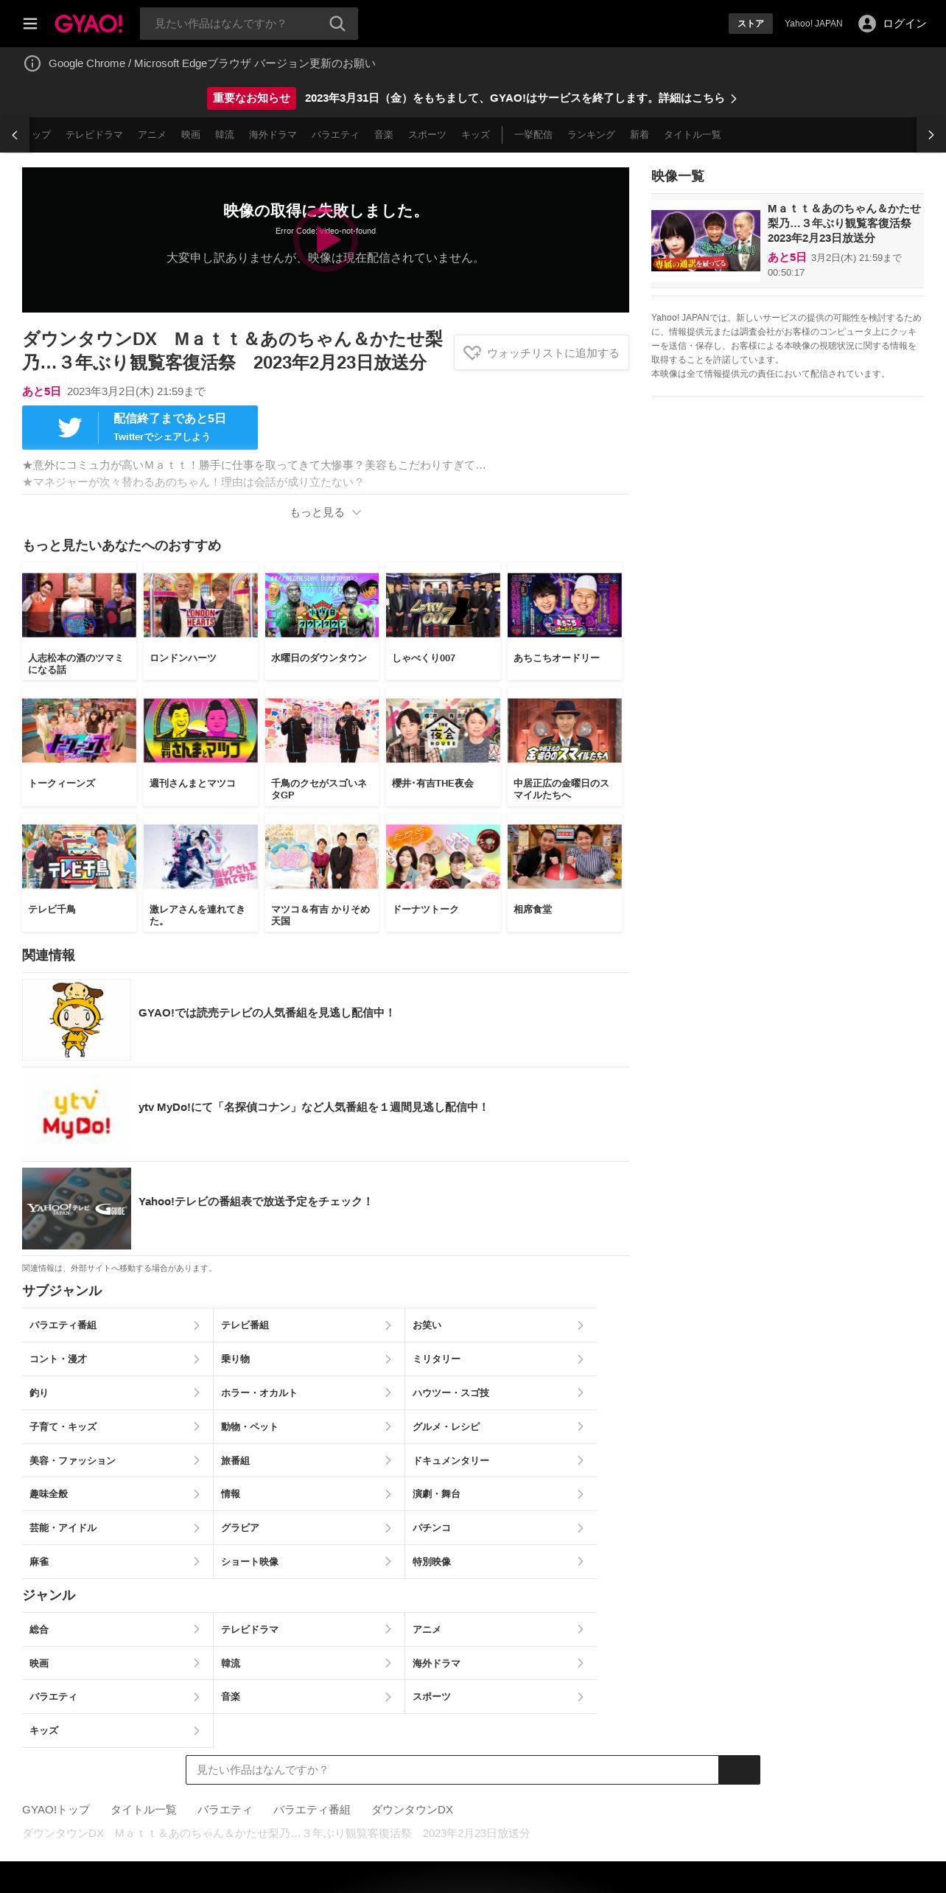Viewport: 946px width, 1893px height.
Task: Open 中居正広の金曜日のスマイルたちへ thumbnail
Action: 564,731
